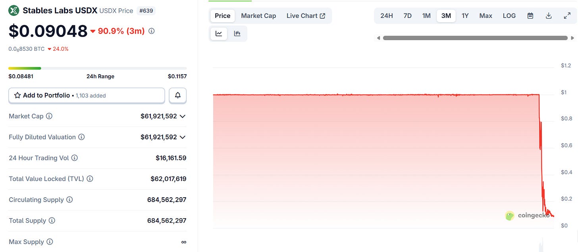Viewport: 578px width, 252px height.
Task: Switch to line chart view icon
Action: pos(219,34)
